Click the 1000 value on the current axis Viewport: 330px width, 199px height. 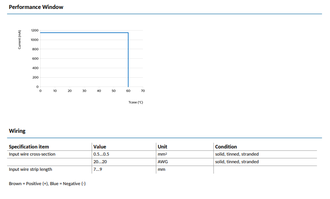(x=35, y=40)
